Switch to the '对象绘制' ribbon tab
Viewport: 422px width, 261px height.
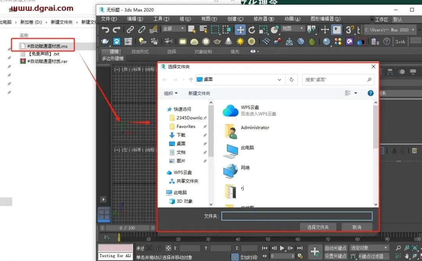tap(203, 52)
